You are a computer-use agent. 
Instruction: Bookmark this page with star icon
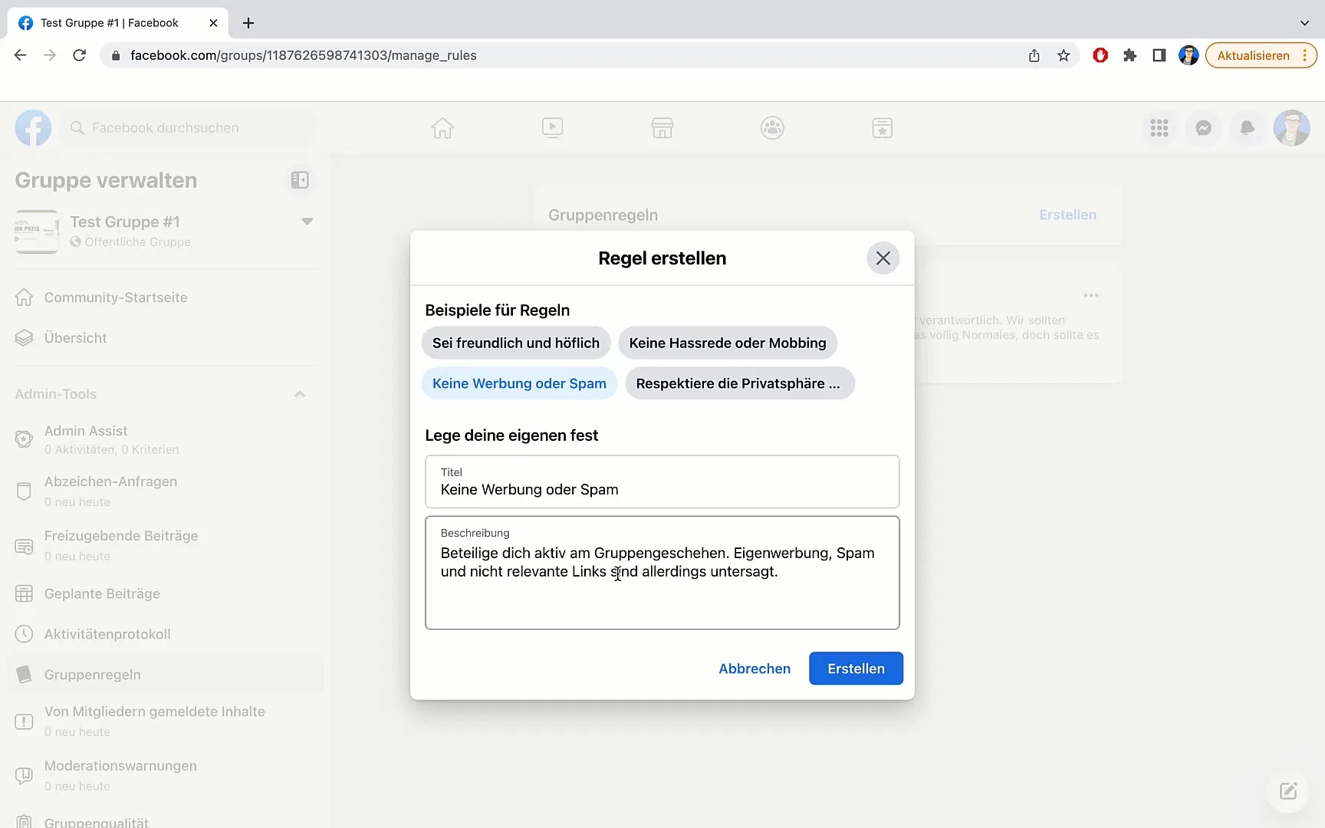(x=1064, y=55)
